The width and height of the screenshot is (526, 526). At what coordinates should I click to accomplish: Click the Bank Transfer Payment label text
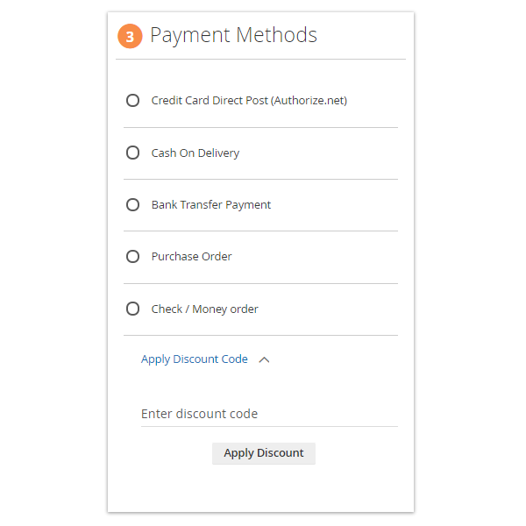point(210,205)
